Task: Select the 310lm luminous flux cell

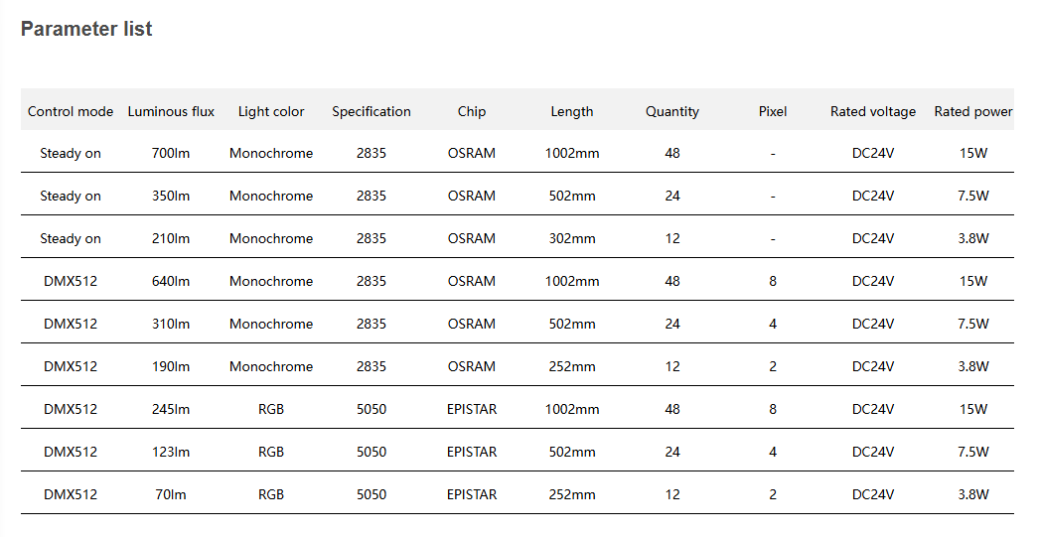Action: tap(171, 325)
